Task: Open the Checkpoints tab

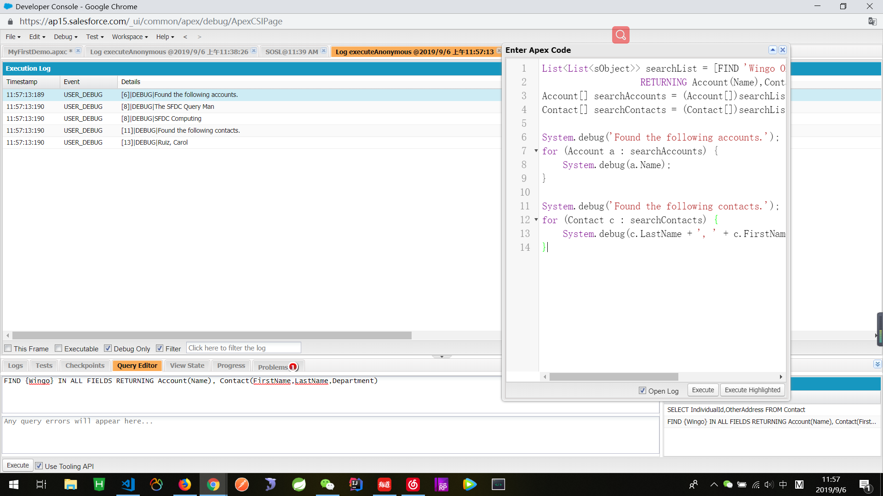Action: pos(85,366)
